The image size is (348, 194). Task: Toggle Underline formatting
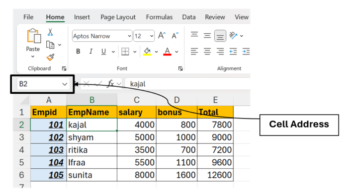[x=103, y=52]
